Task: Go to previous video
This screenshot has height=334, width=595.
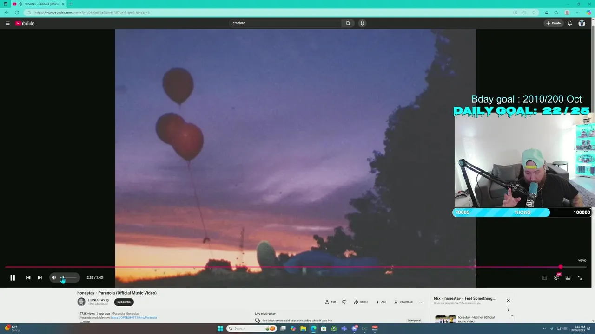Action: pos(28,277)
